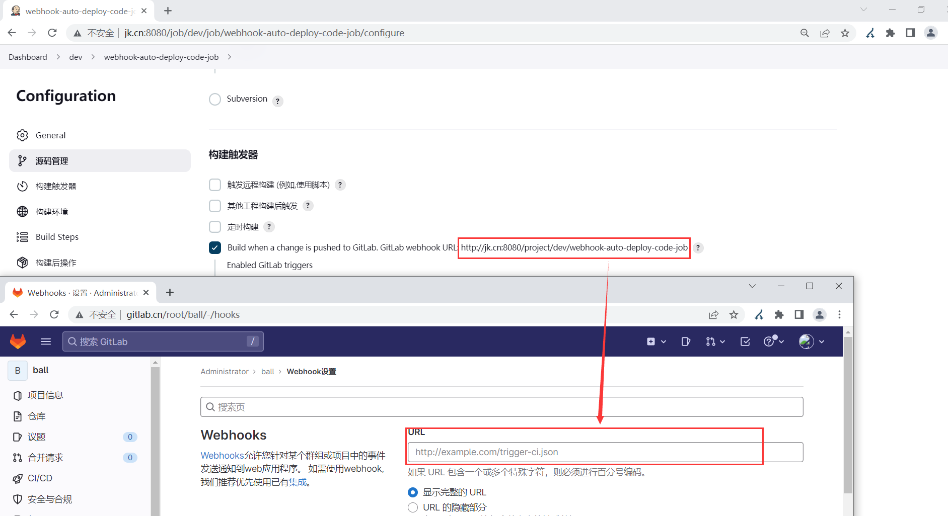The height and width of the screenshot is (516, 948).
Task: Open zoom magnifier in Jenkins address bar
Action: 805,33
